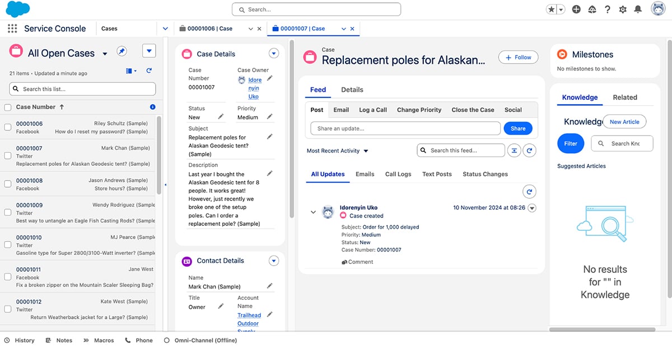Viewport: 672px width, 348px height.
Task: Open the notifications bell
Action: click(x=639, y=9)
